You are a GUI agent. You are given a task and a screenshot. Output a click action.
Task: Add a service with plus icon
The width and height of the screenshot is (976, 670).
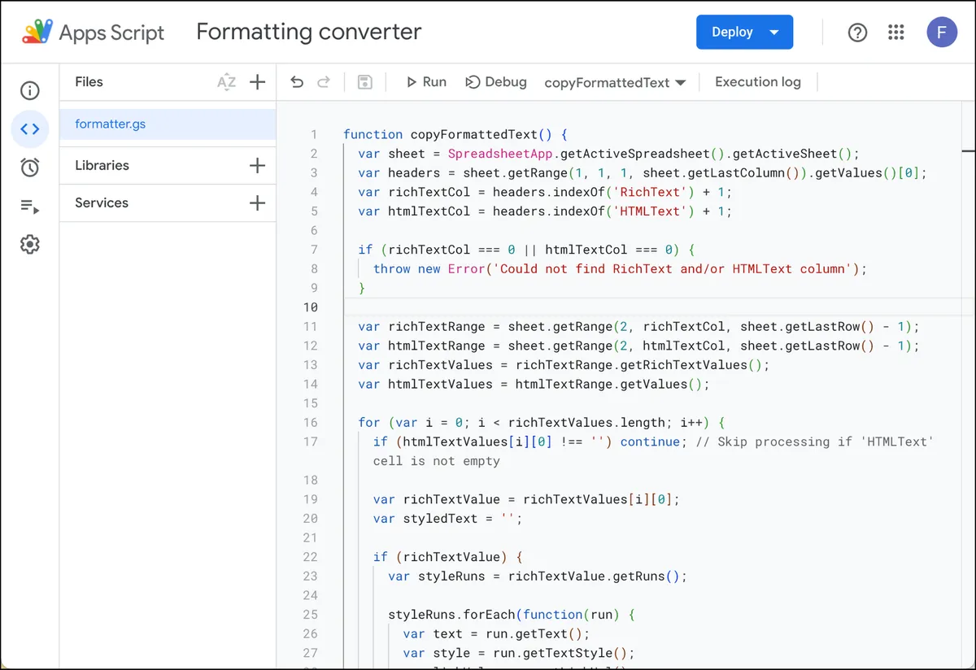pos(258,202)
